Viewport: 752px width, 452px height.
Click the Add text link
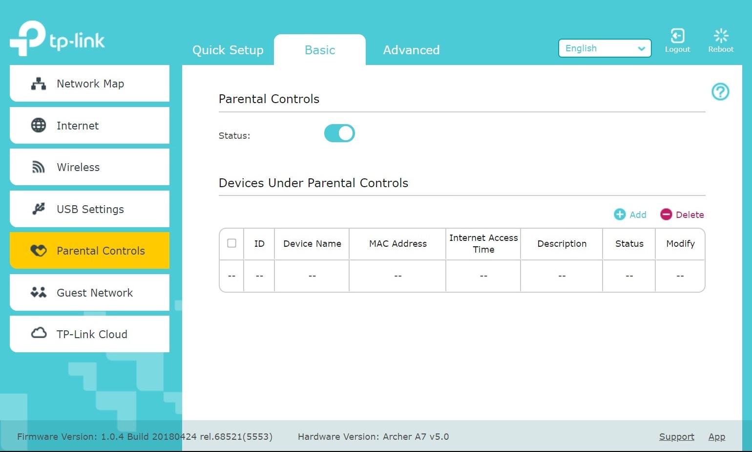click(x=638, y=215)
